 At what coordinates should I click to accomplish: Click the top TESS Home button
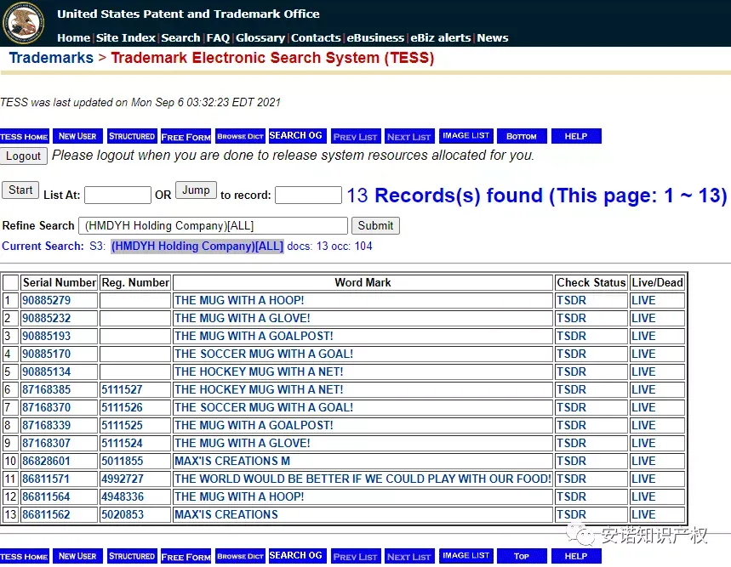pyautogui.click(x=24, y=136)
